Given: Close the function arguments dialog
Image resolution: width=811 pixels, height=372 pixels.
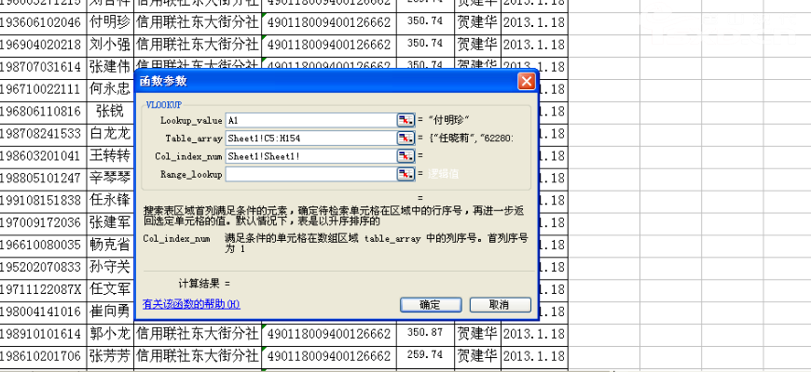Looking at the screenshot, I should pos(527,82).
